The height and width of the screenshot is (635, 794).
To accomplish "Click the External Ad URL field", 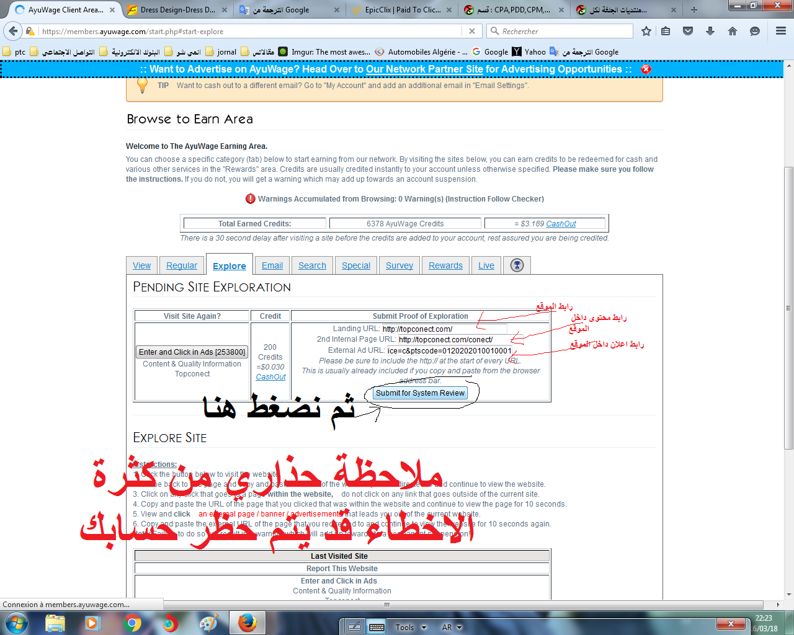I will pyautogui.click(x=450, y=350).
